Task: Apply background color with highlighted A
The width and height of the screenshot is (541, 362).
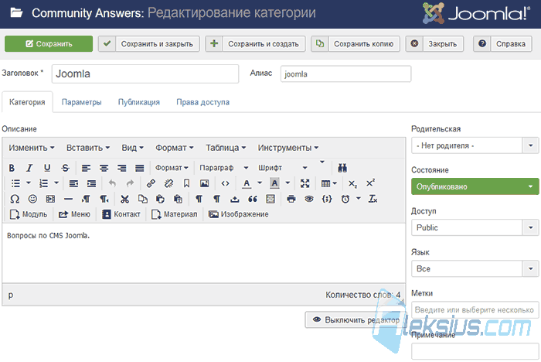Action: [274, 183]
